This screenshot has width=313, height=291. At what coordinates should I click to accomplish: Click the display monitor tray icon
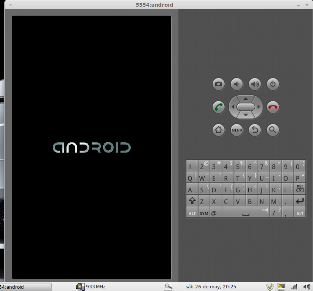tap(281, 287)
